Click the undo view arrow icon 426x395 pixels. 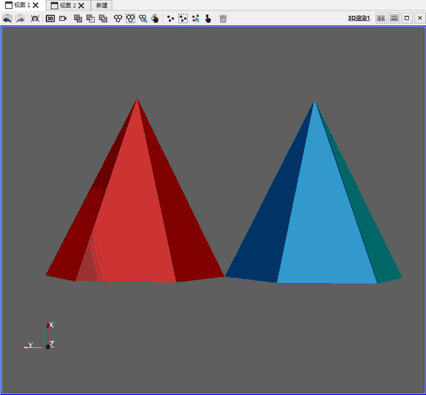pyautogui.click(x=7, y=19)
